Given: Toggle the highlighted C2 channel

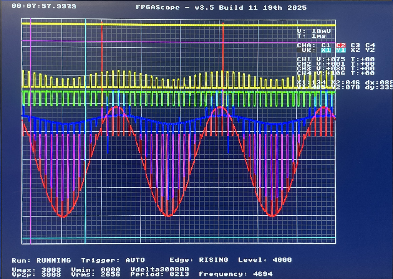Looking at the screenshot, I should tap(341, 45).
